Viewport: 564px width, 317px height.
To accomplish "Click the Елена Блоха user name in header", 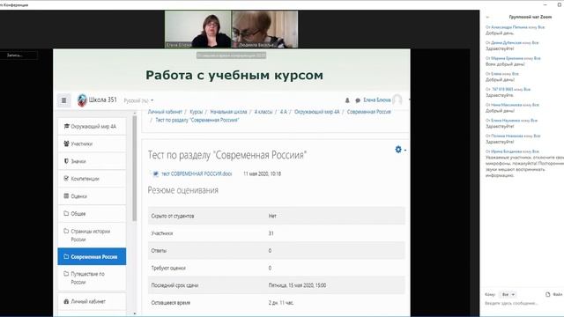I will tap(377, 100).
